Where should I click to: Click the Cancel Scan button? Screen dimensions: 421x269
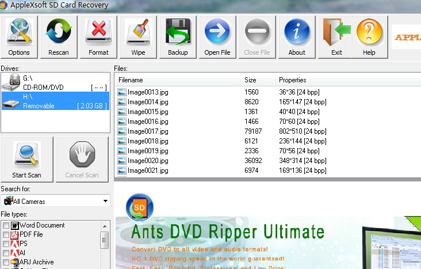(x=82, y=159)
